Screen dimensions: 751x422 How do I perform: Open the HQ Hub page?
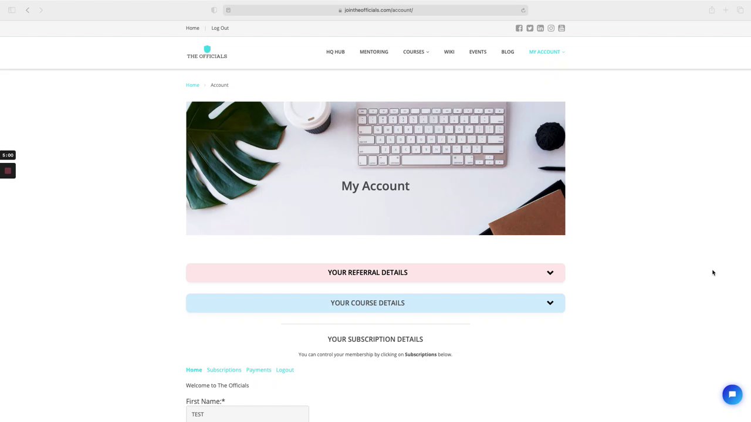[x=336, y=52]
